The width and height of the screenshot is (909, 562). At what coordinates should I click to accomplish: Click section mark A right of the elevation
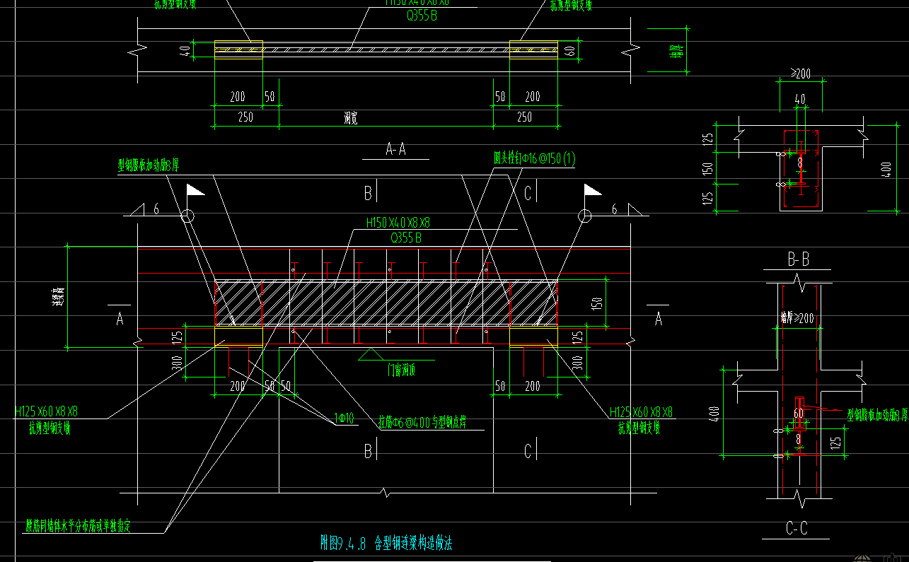pyautogui.click(x=658, y=320)
